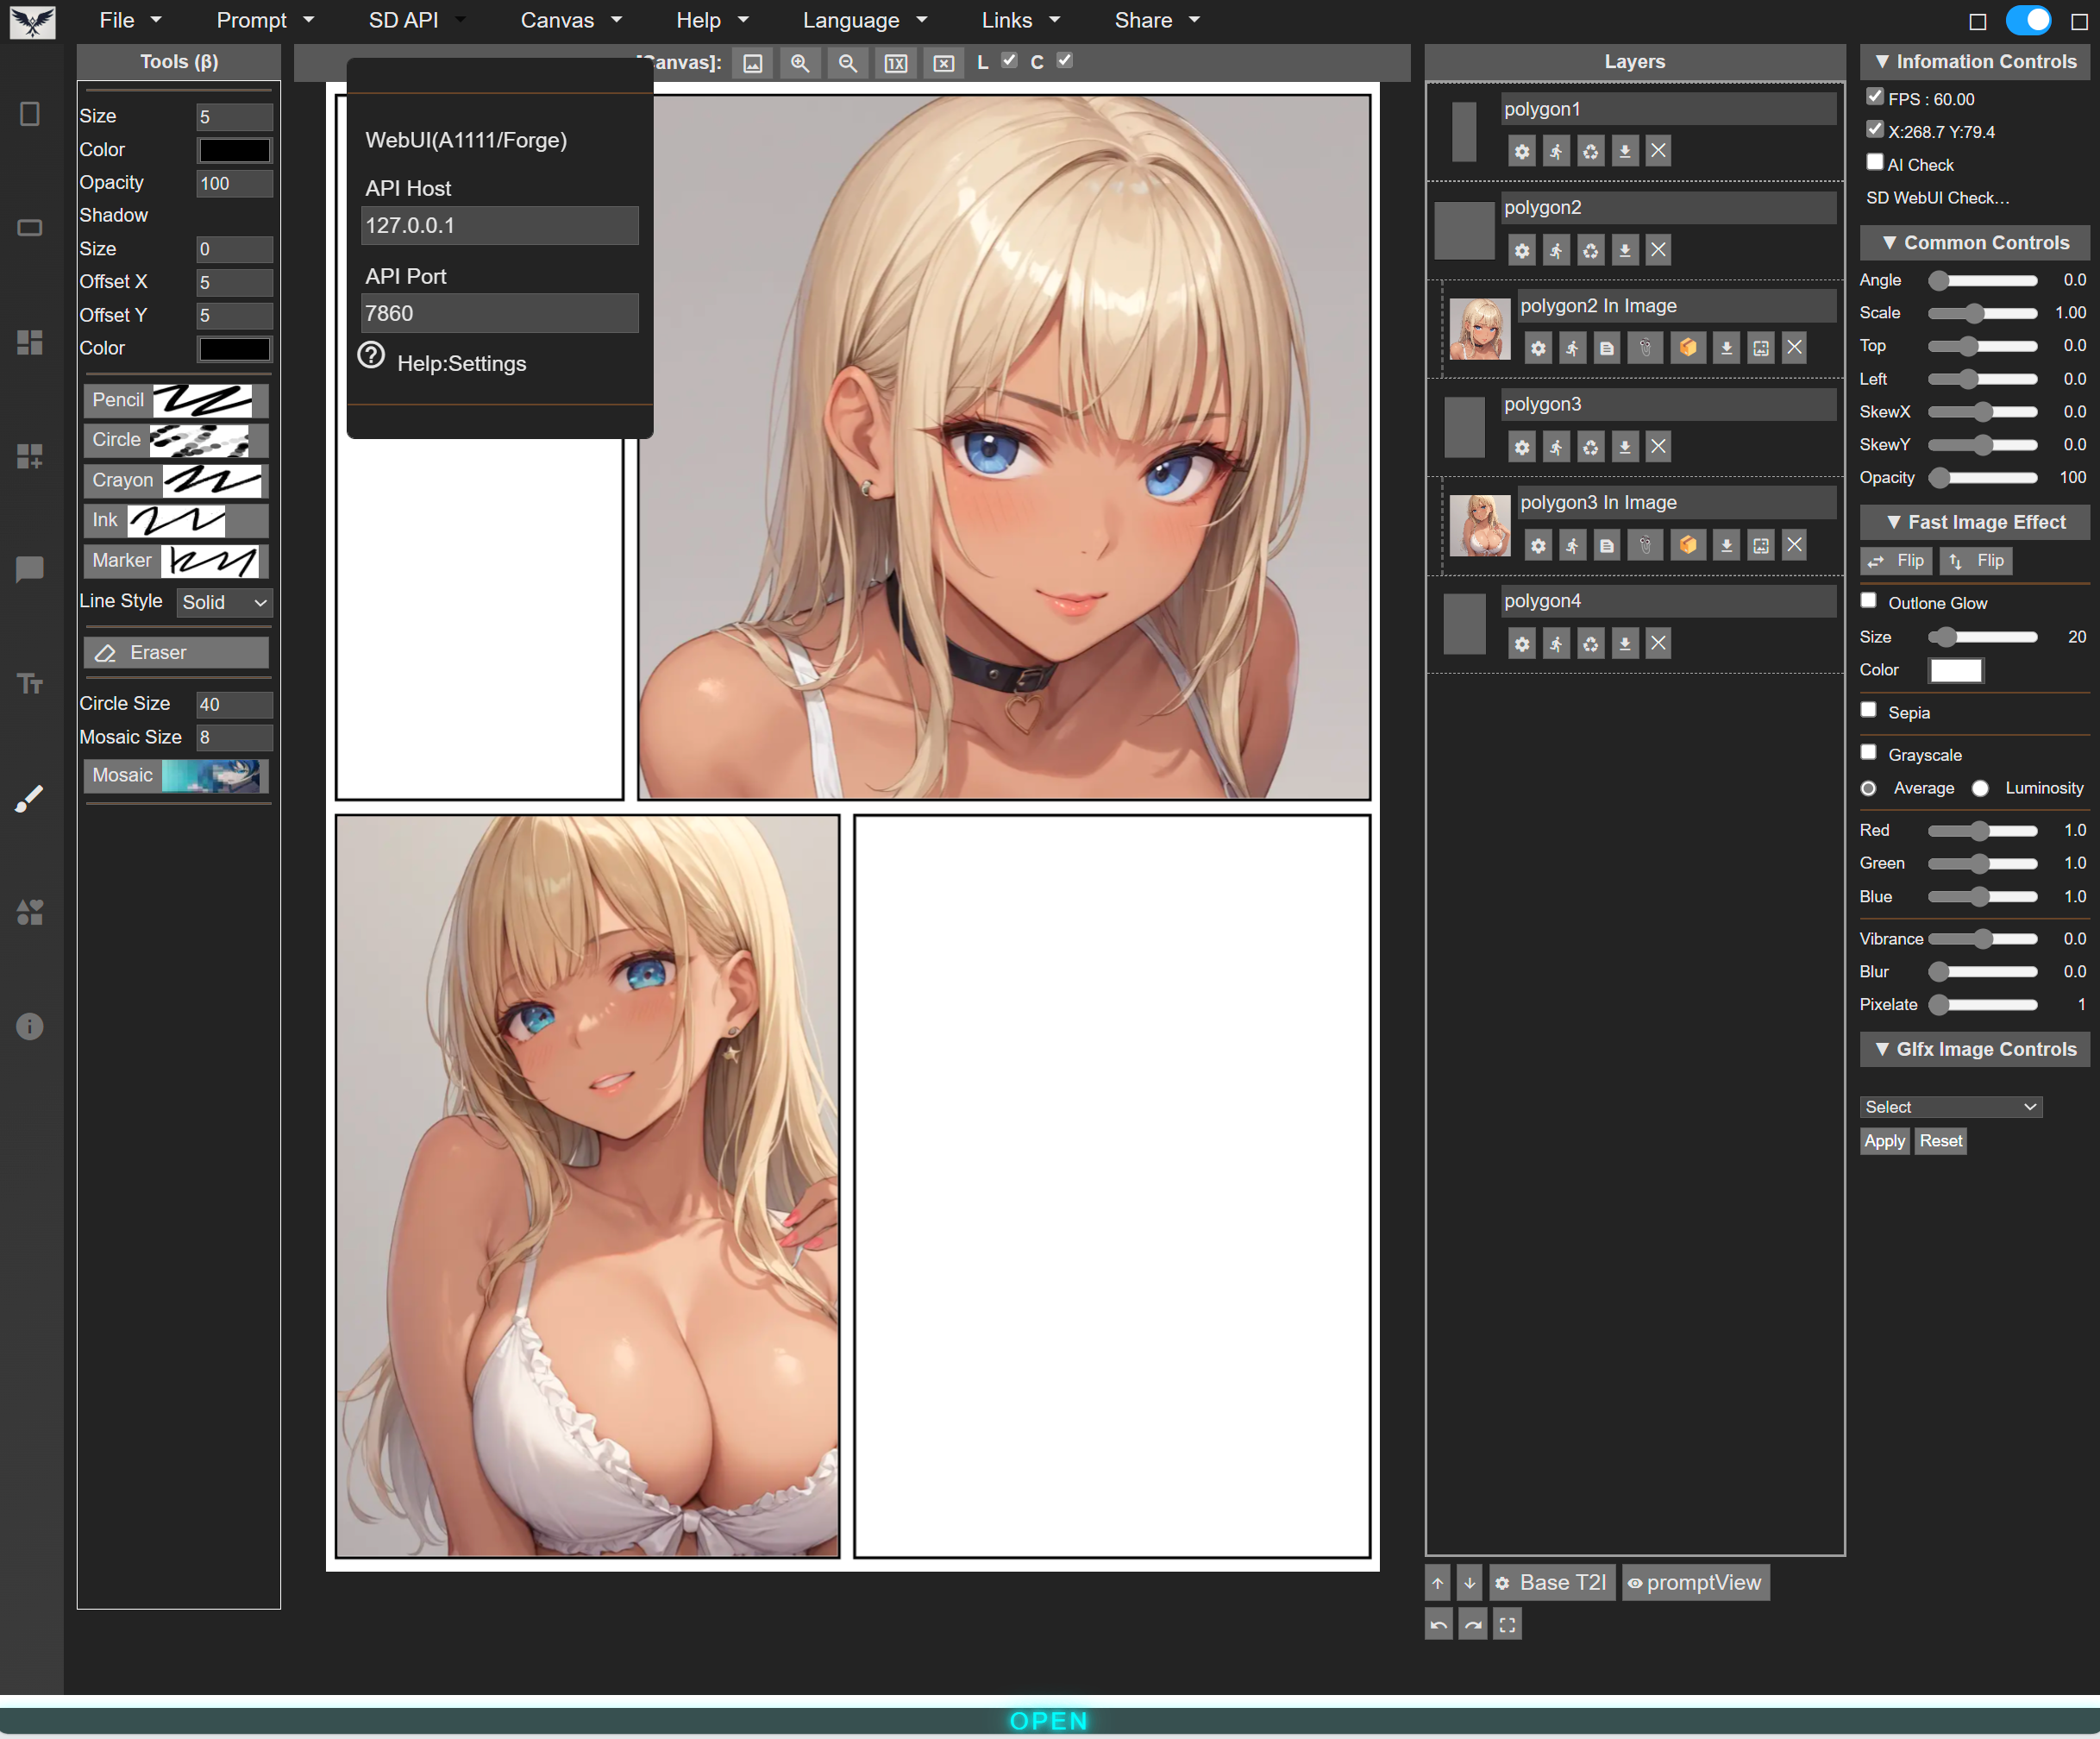Image resolution: width=2100 pixels, height=1739 pixels.
Task: Open the Line Style dropdown
Action: coord(224,602)
